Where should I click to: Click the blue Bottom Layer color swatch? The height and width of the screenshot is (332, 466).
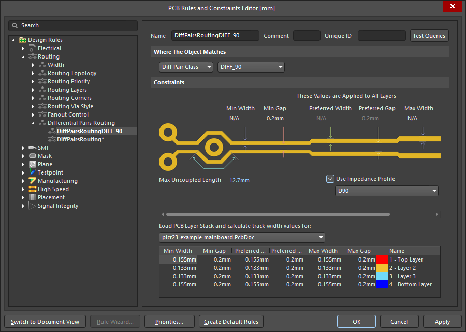pyautogui.click(x=382, y=284)
